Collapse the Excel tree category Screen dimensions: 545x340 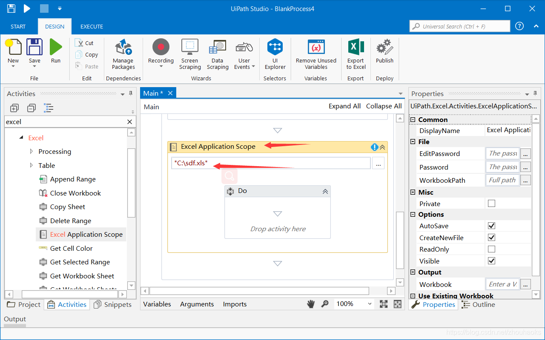pos(21,138)
